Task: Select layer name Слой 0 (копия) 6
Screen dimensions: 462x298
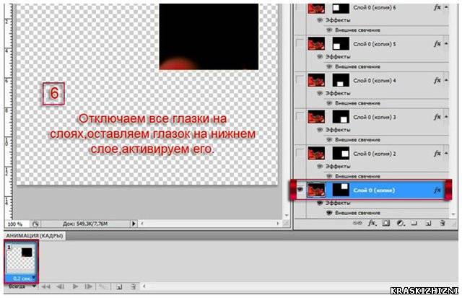Action: (374, 8)
